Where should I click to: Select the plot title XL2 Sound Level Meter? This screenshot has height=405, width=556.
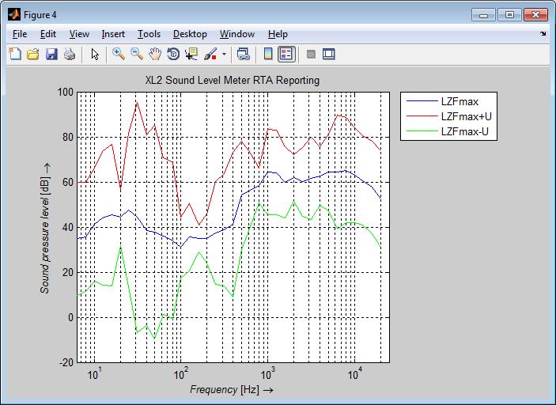(x=233, y=80)
